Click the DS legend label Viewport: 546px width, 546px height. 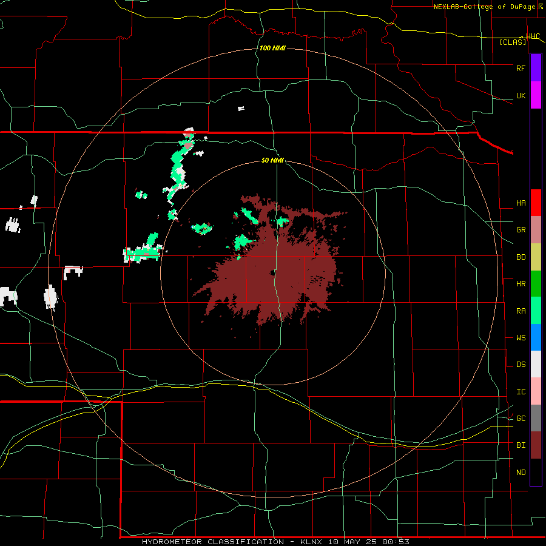[x=521, y=365]
